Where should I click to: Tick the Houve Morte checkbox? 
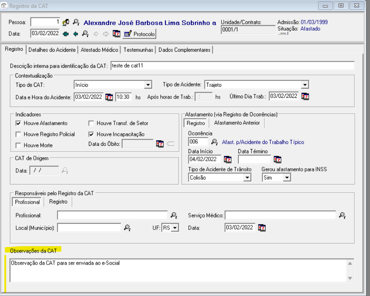pos(18,145)
